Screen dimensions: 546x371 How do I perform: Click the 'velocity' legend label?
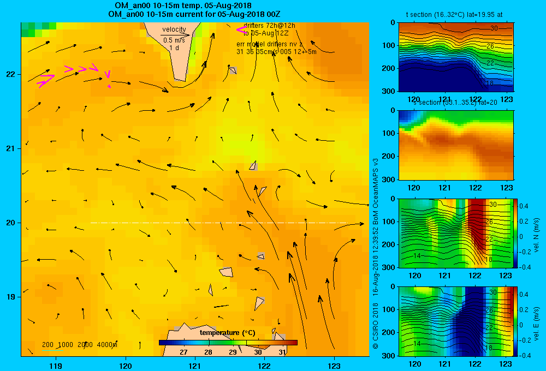[174, 29]
